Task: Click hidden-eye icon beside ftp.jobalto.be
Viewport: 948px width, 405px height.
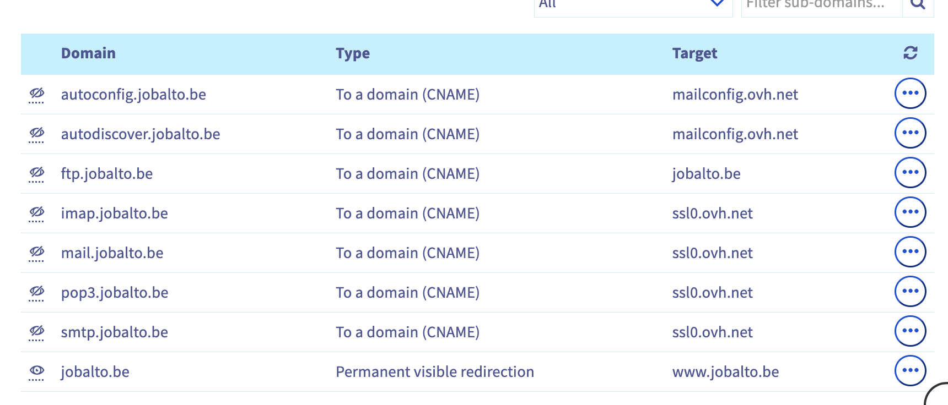Action: click(x=37, y=173)
